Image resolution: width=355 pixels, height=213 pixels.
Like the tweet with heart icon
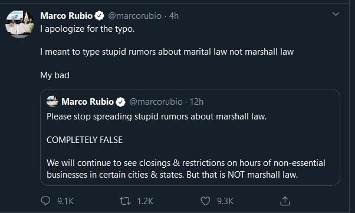tap(205, 201)
